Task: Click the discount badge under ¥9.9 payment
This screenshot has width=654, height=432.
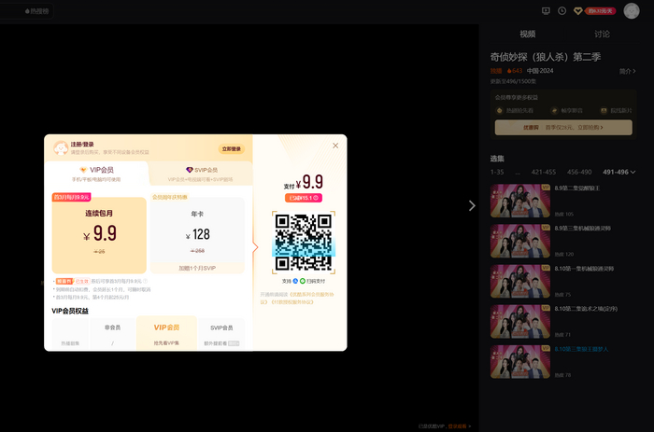Action: click(304, 198)
